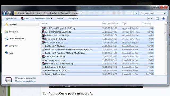Screen dimensions: 170x96
Task: Go back with the Back arrow button
Action: coord(5,13)
